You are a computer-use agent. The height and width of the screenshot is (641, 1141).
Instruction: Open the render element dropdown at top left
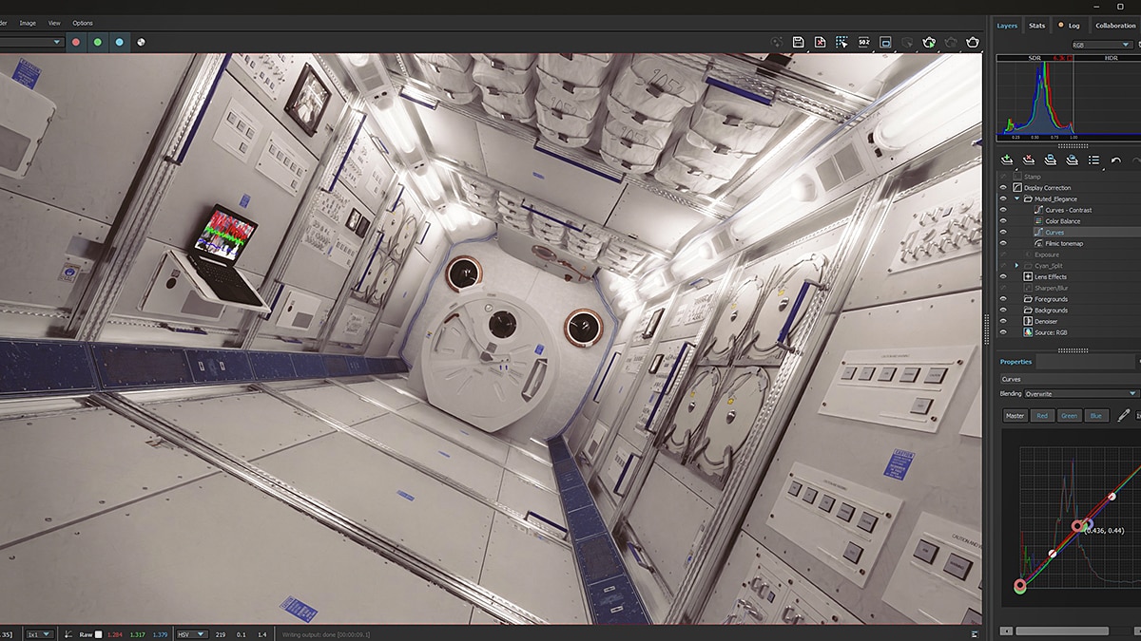tap(31, 42)
